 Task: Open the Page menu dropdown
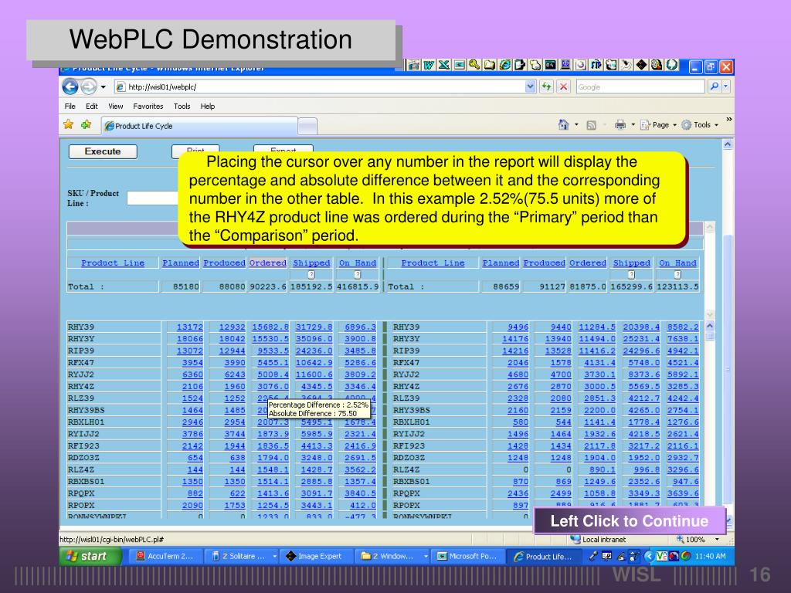click(x=658, y=125)
